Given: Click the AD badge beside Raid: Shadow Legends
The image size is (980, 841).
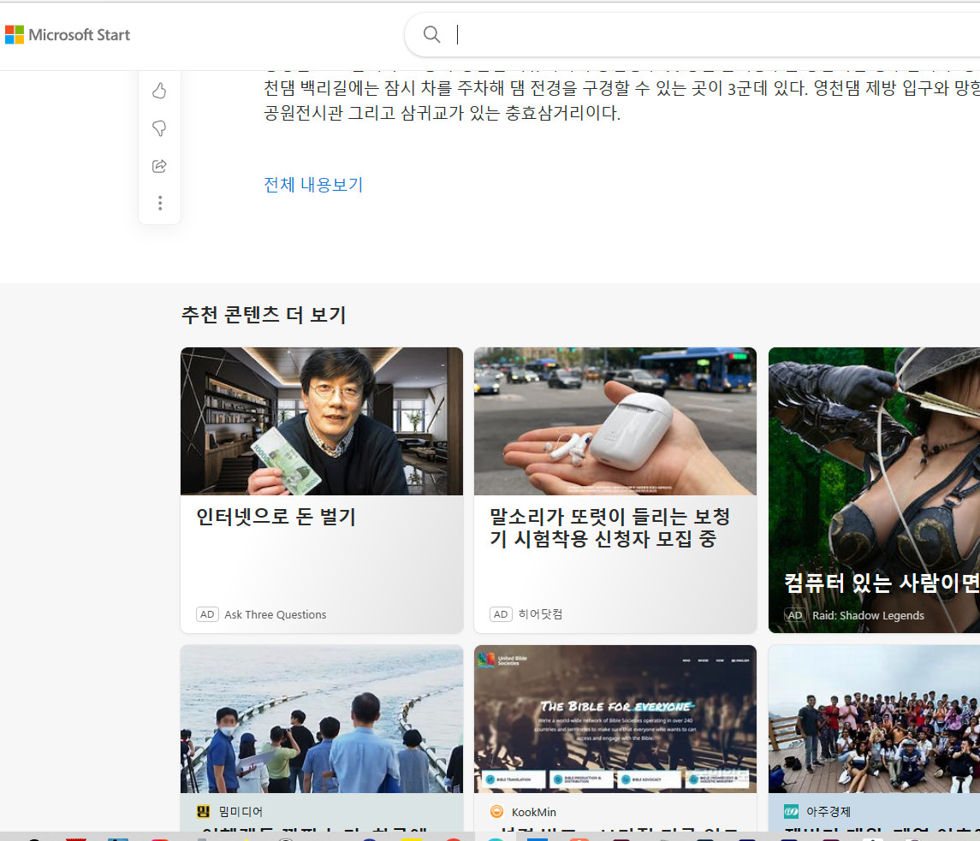Looking at the screenshot, I should (x=795, y=615).
